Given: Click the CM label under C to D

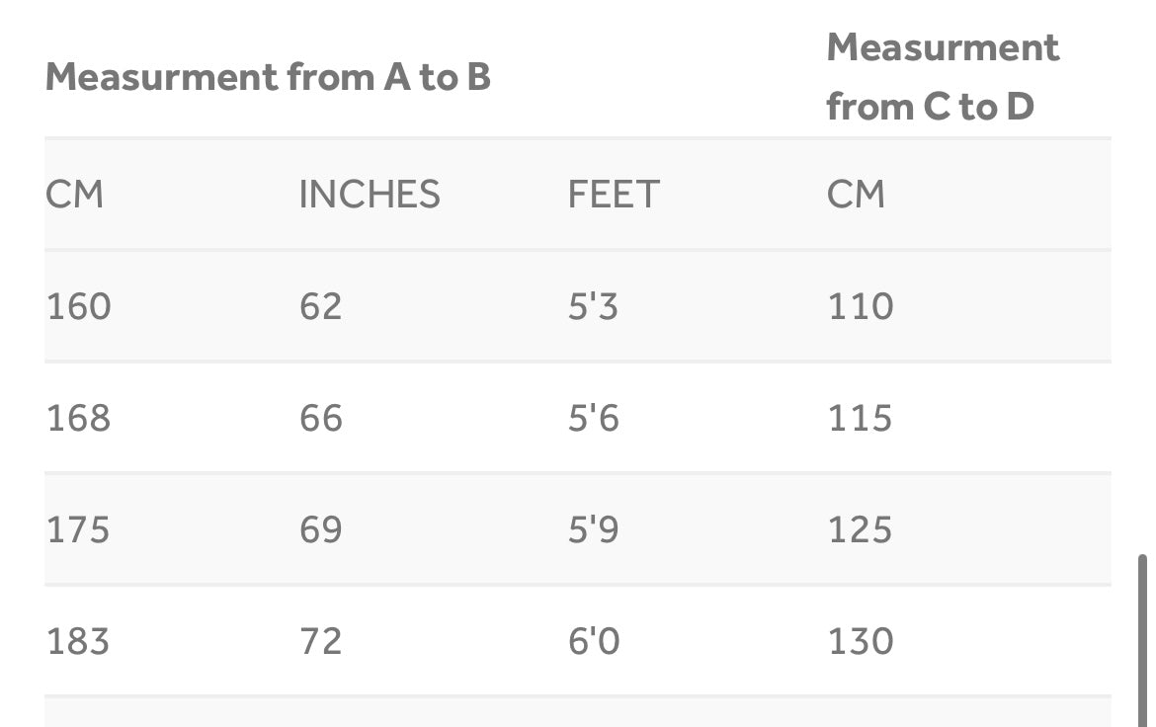Looking at the screenshot, I should (x=856, y=195).
